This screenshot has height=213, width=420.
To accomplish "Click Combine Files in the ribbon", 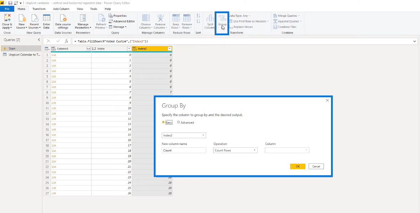I will coord(285,27).
